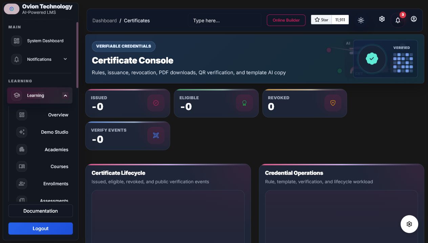Click the blue Logout button
The height and width of the screenshot is (243, 428).
[41, 228]
